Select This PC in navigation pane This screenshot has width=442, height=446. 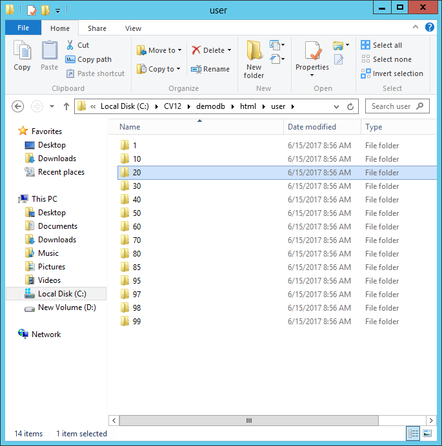coord(38,199)
